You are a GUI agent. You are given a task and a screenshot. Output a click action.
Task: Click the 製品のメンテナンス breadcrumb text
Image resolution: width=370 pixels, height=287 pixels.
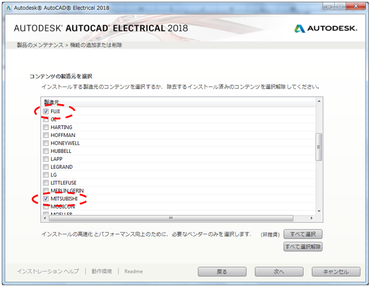point(40,45)
